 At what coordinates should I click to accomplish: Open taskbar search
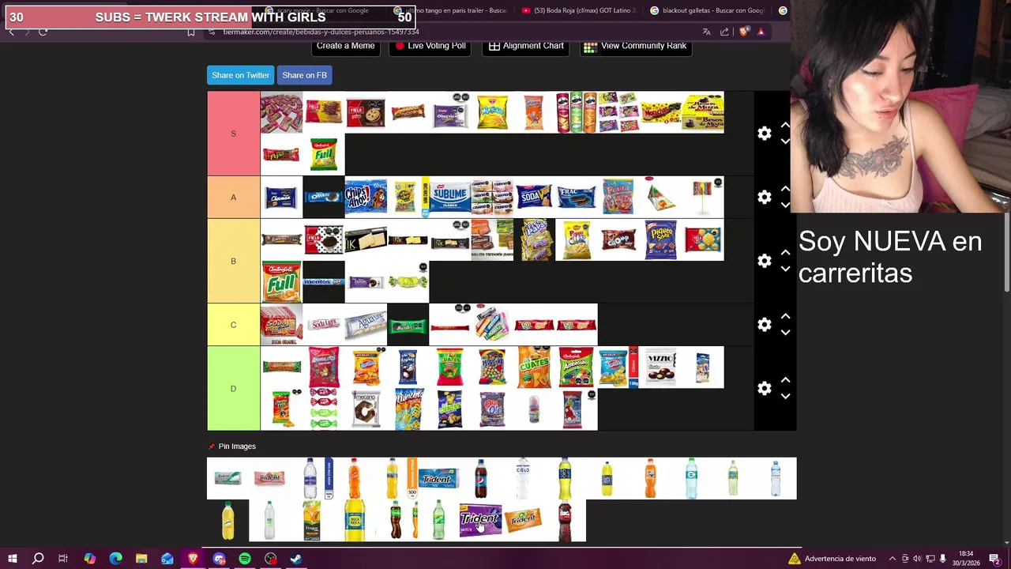tap(38, 559)
